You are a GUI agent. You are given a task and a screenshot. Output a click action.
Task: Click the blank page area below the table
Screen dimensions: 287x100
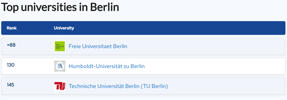[143, 97]
